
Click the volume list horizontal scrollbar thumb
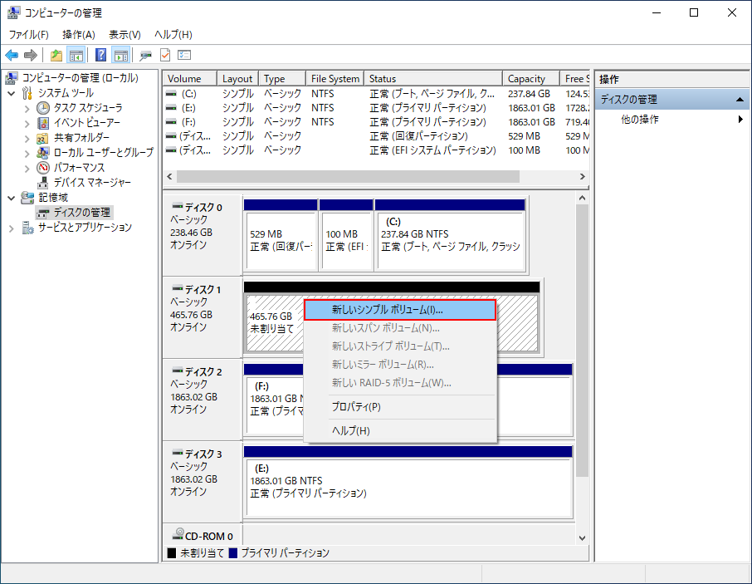pos(348,177)
